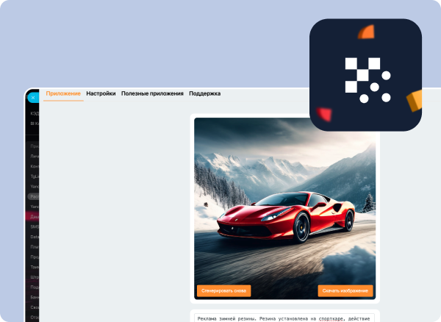Click the Бан sidebar menu item
Screen dimensions: 441x322
pyautogui.click(x=35, y=297)
